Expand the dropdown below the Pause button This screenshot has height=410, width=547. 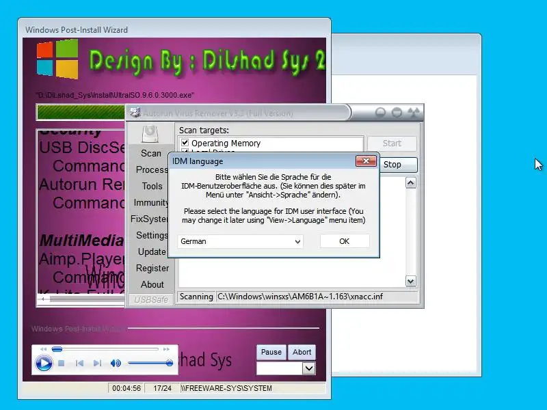coord(309,368)
